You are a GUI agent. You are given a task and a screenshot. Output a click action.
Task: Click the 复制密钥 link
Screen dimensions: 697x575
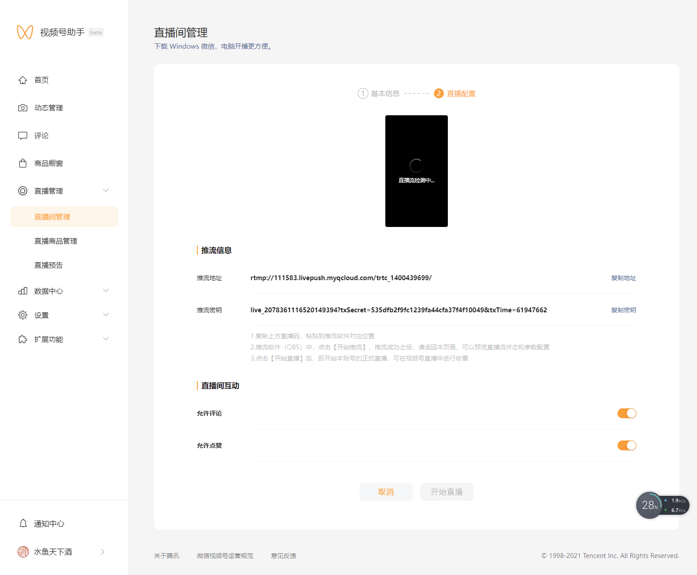pyautogui.click(x=623, y=310)
